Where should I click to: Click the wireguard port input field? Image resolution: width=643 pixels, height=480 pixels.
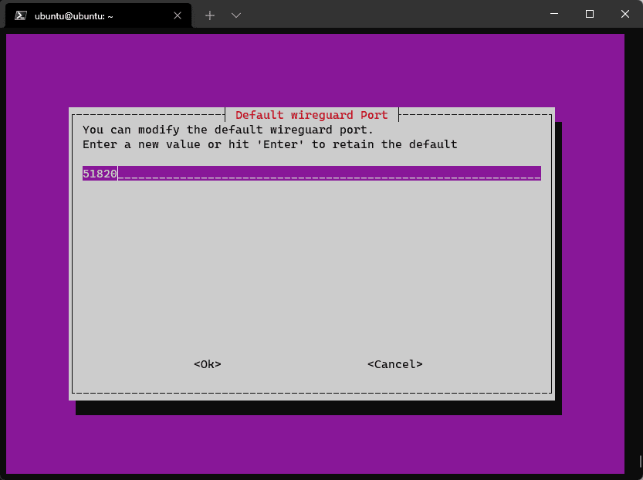(x=312, y=174)
